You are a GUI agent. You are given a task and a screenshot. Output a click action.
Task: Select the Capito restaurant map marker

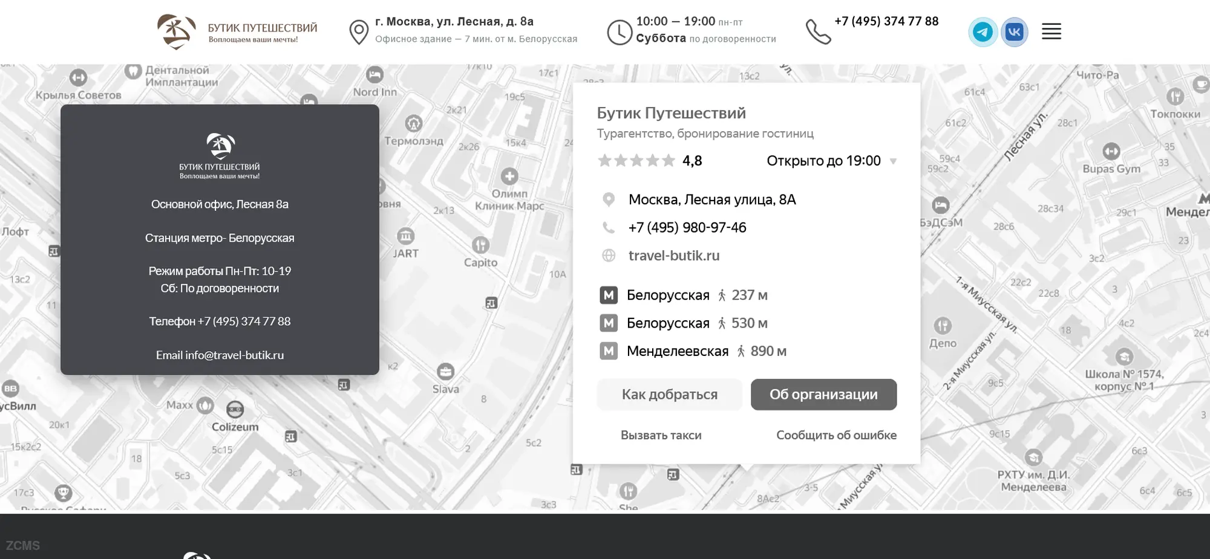480,245
